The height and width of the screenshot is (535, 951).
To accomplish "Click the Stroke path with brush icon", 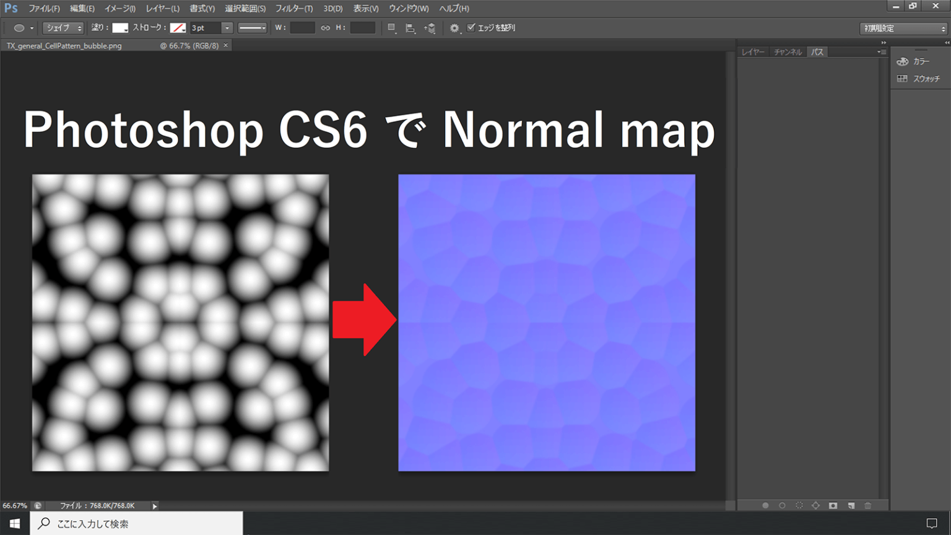I will tap(782, 505).
